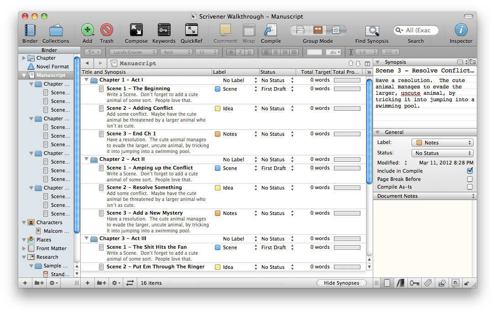Toggle the blue Inspector icon
Screen dimensions: 495x313
click(461, 30)
